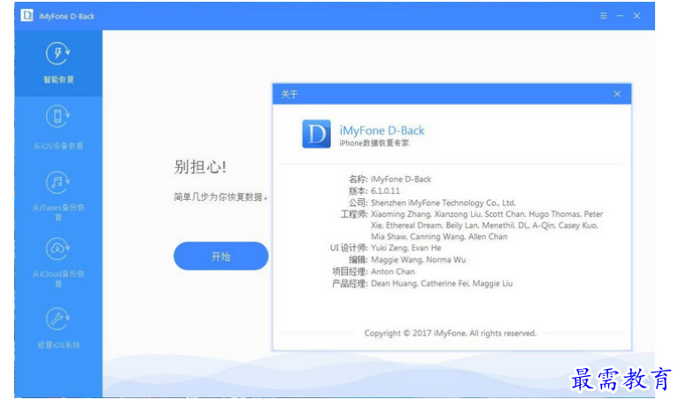The width and height of the screenshot is (679, 407).
Task: Click the Copyright © 2017 iMyFone text
Action: click(x=450, y=333)
